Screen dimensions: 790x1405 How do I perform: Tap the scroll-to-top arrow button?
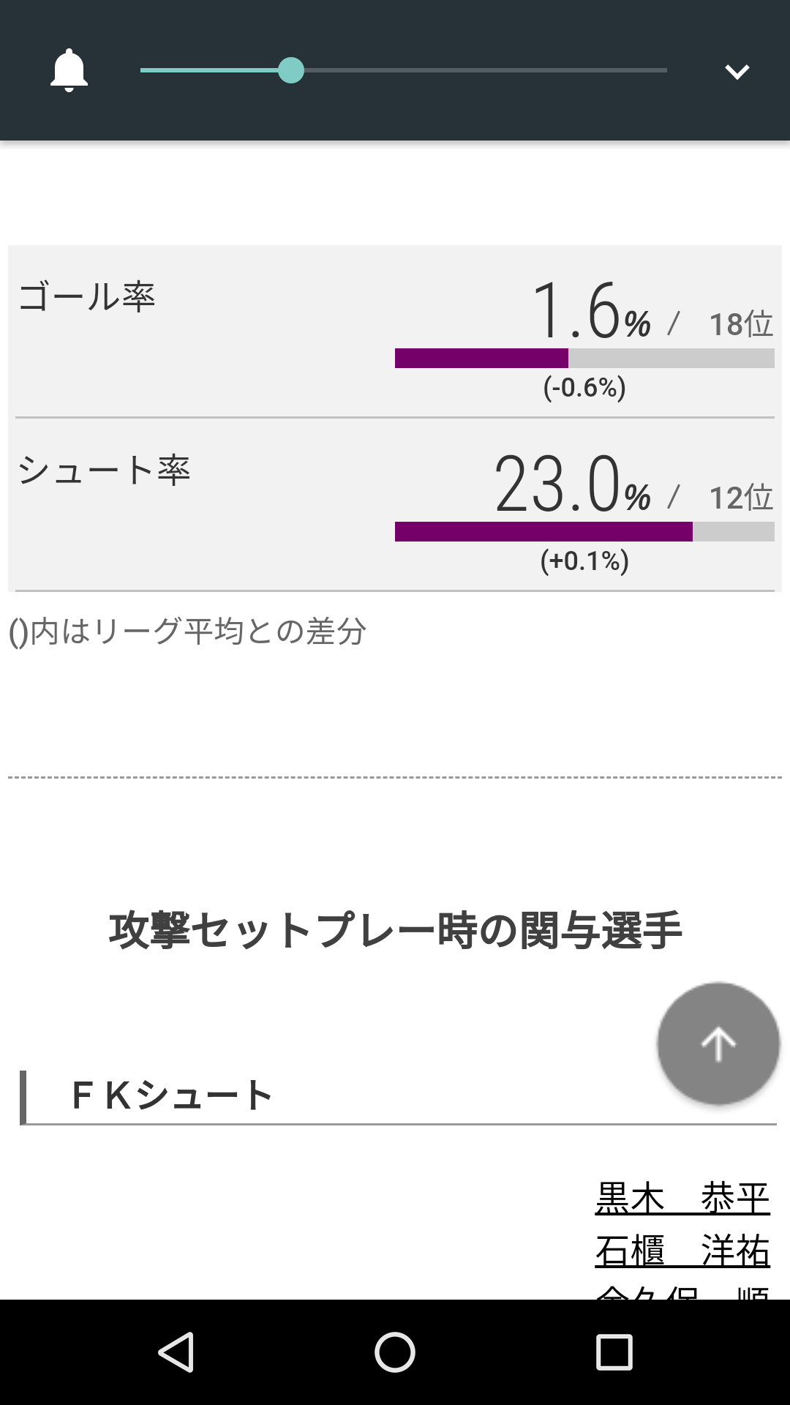pos(718,1044)
